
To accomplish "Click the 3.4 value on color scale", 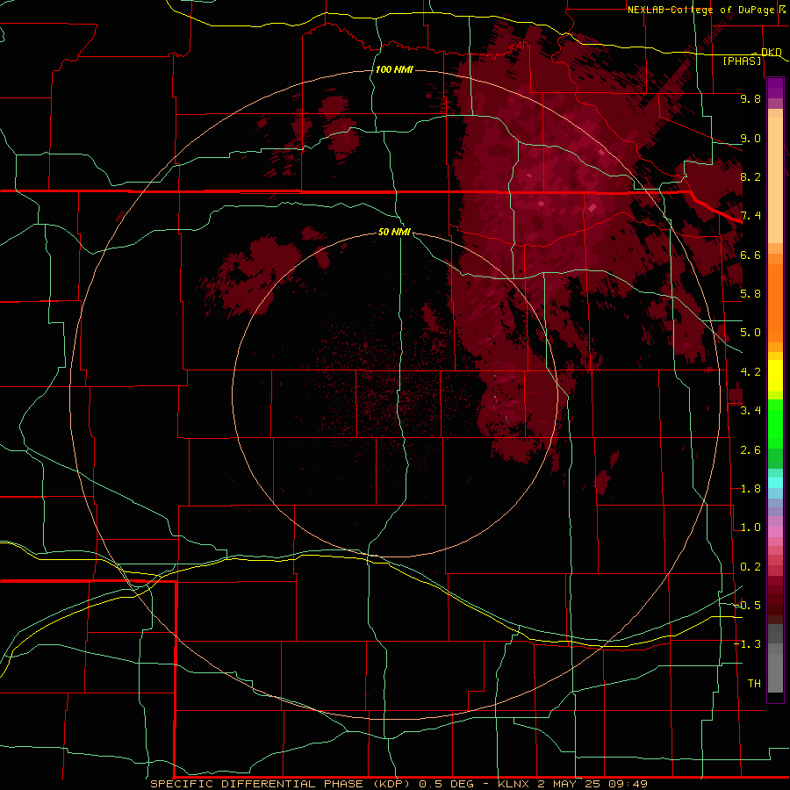I will (750, 411).
